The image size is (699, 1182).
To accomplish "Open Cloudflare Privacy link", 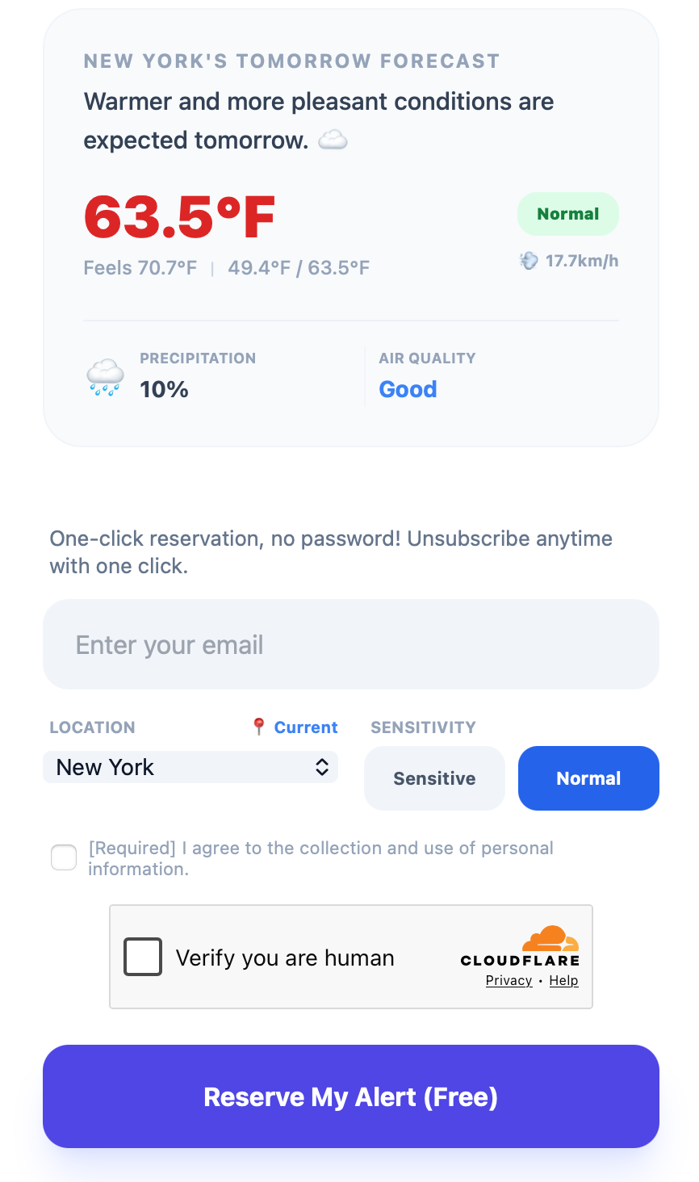I will [509, 980].
